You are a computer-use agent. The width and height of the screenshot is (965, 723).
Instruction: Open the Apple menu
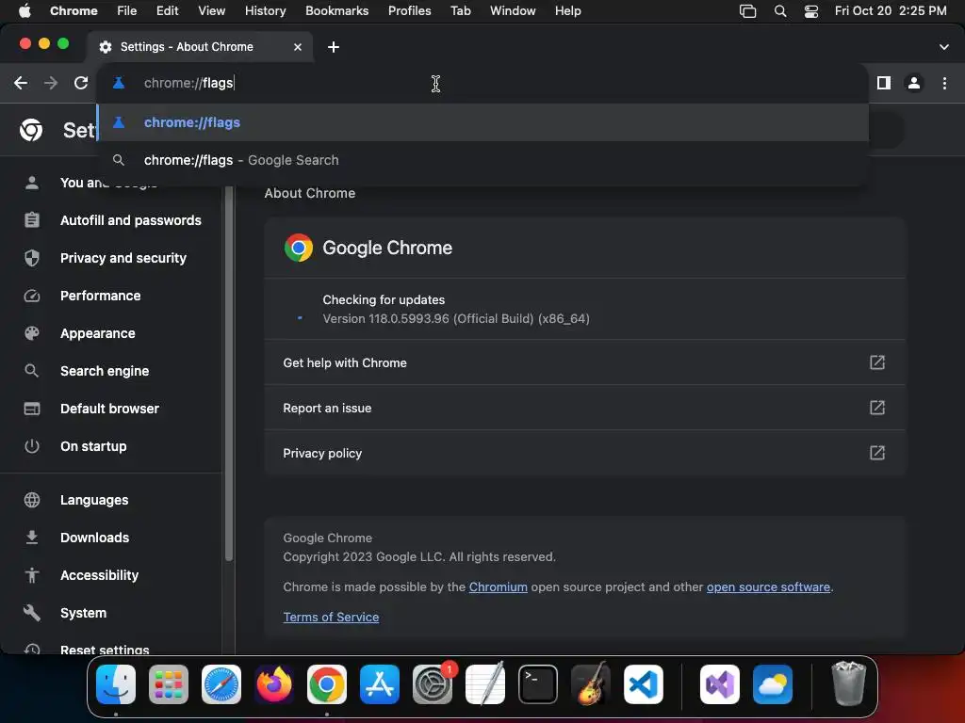[x=25, y=11]
